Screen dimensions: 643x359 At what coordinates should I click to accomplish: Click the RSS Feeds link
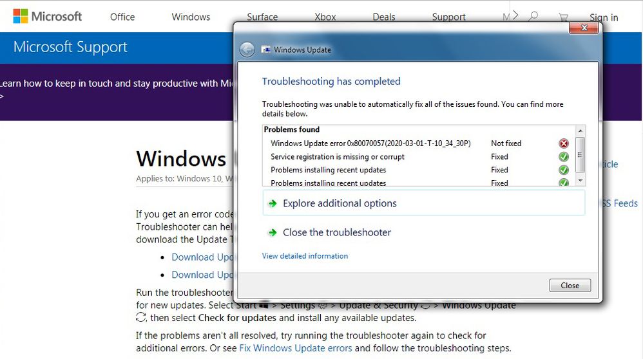point(620,203)
